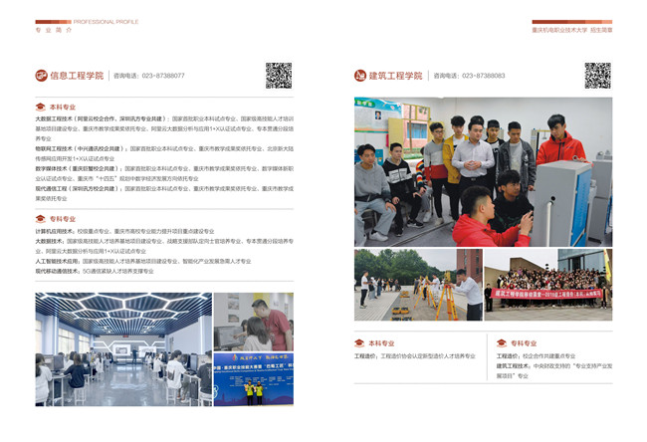Click the 重庆机电职业技术大学 招生简章 header text
This screenshot has width=647, height=442.
pyautogui.click(x=571, y=31)
